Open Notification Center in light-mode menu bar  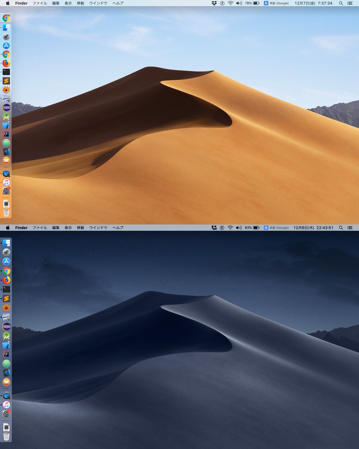pos(350,3)
